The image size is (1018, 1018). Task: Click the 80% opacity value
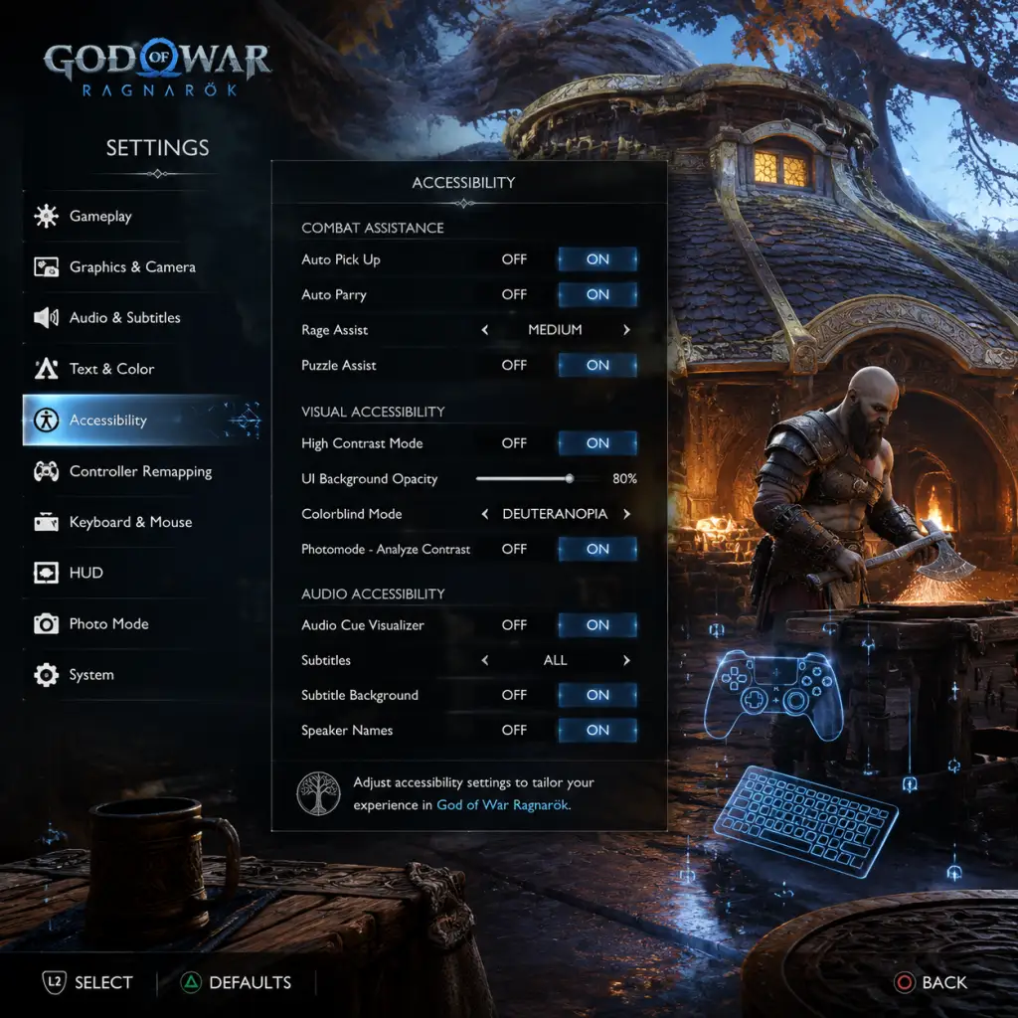pyautogui.click(x=624, y=478)
